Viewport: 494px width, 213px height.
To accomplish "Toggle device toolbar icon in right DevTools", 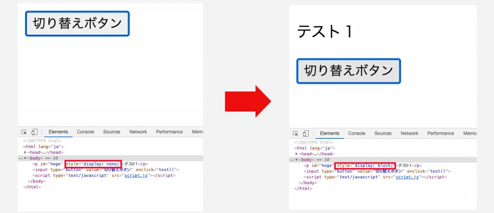I will 306,134.
